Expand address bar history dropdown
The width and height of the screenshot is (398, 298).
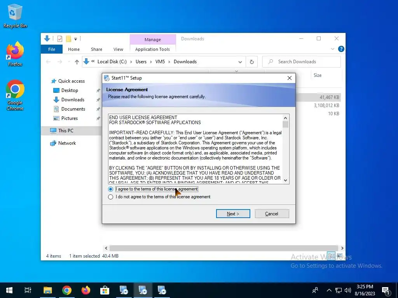click(240, 62)
